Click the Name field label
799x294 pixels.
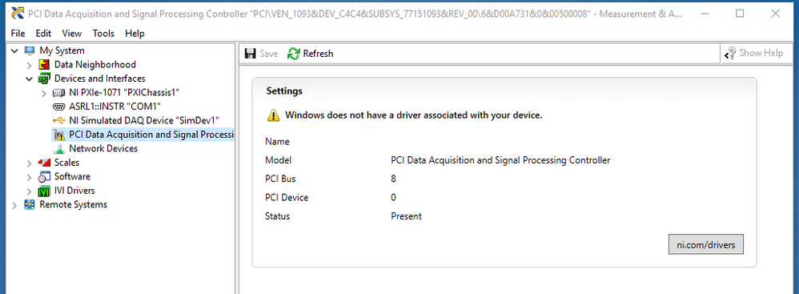[x=277, y=142]
